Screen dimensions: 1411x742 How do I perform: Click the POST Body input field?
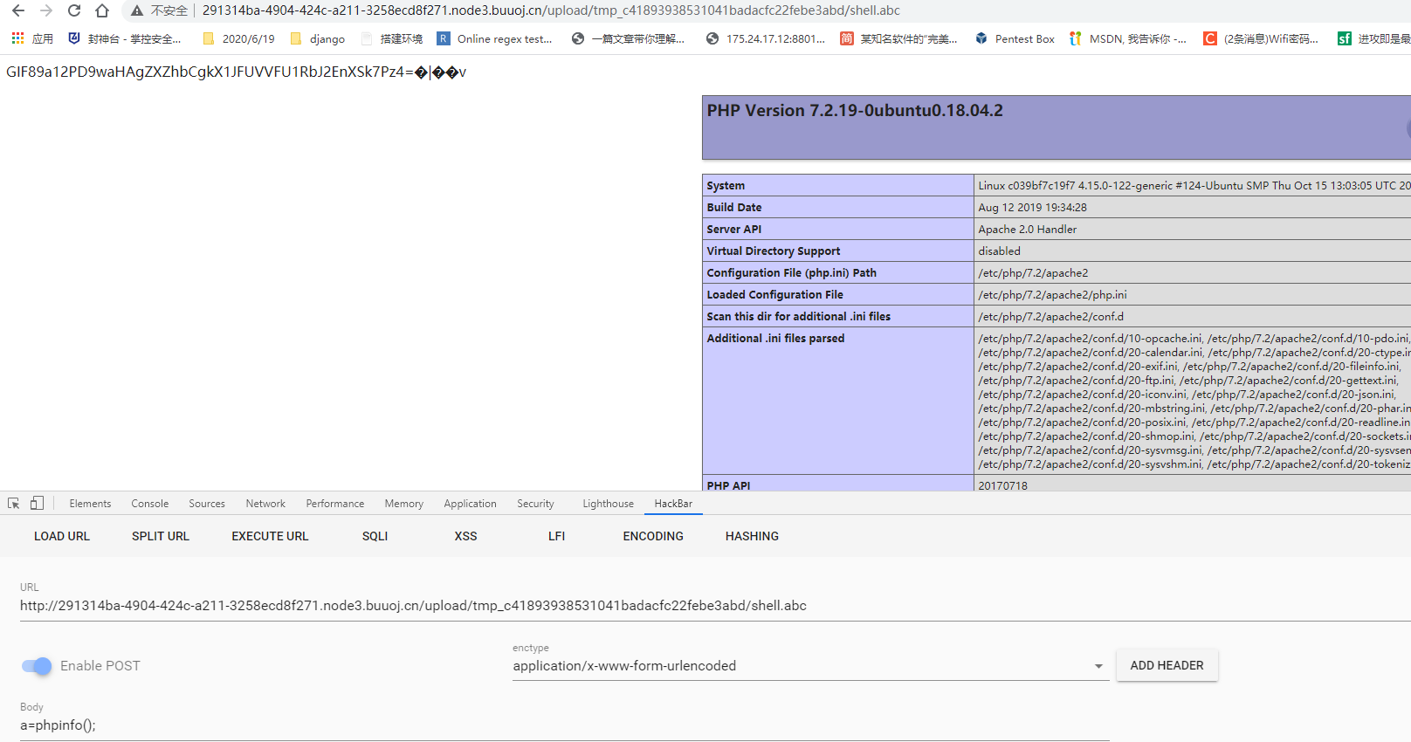[x=564, y=725]
